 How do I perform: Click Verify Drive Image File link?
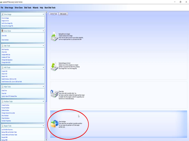coord(7,23)
